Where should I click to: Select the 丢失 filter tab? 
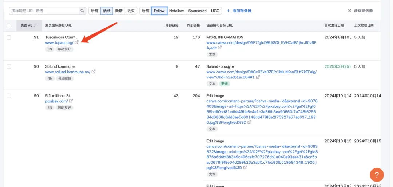(x=131, y=11)
